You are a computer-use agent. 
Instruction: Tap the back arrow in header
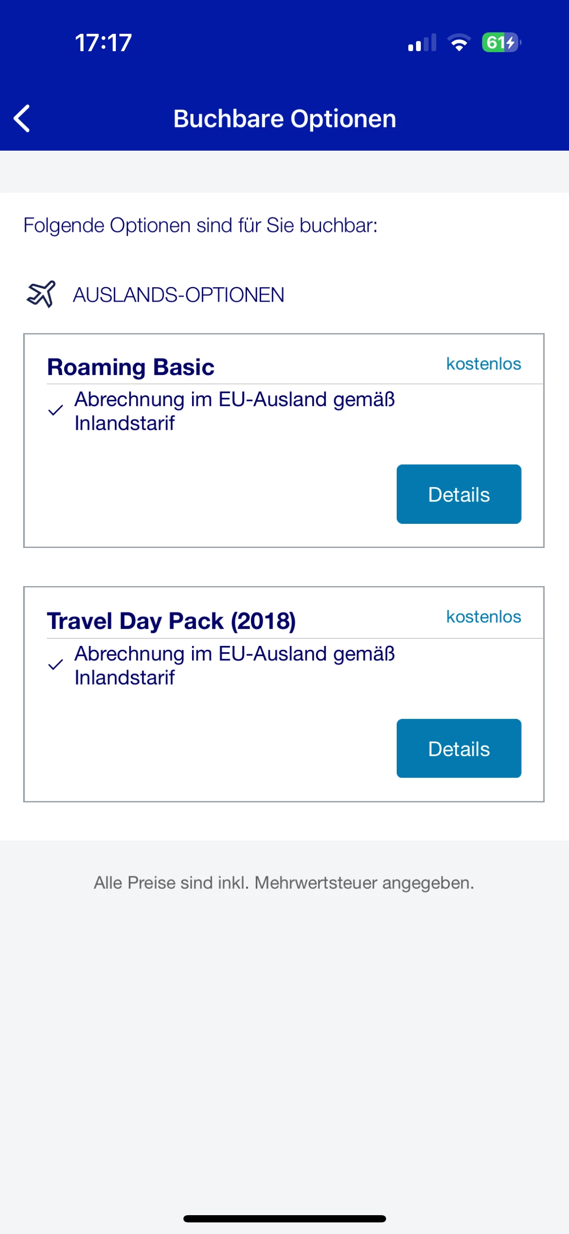point(22,118)
